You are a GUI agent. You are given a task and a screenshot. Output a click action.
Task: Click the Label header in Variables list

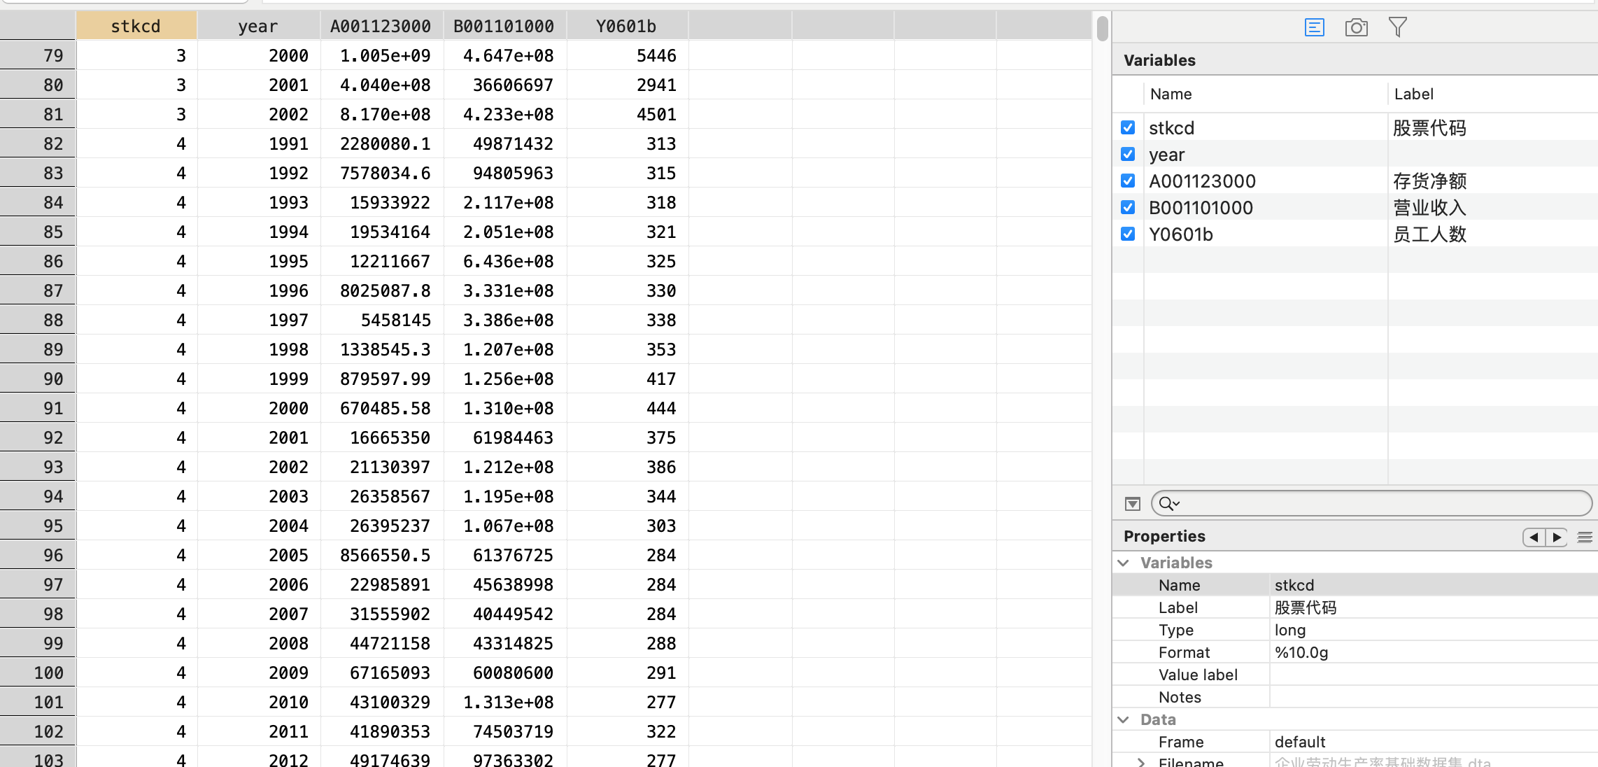(1413, 94)
